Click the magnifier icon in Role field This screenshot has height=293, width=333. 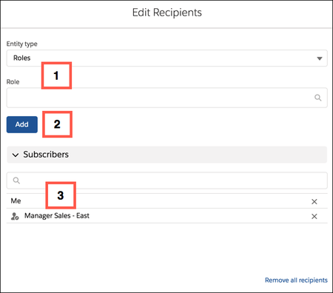coord(318,98)
